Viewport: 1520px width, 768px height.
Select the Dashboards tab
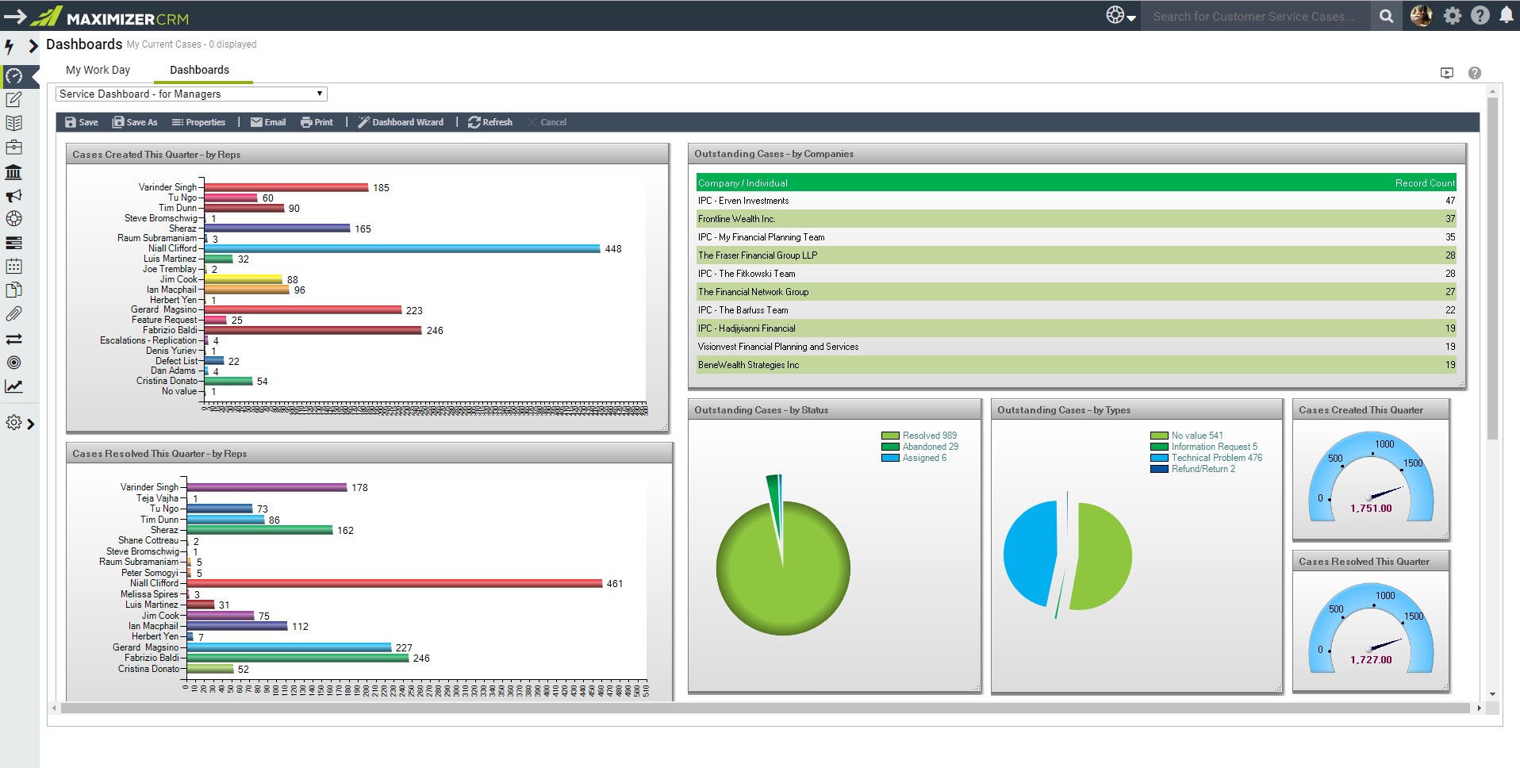tap(202, 70)
